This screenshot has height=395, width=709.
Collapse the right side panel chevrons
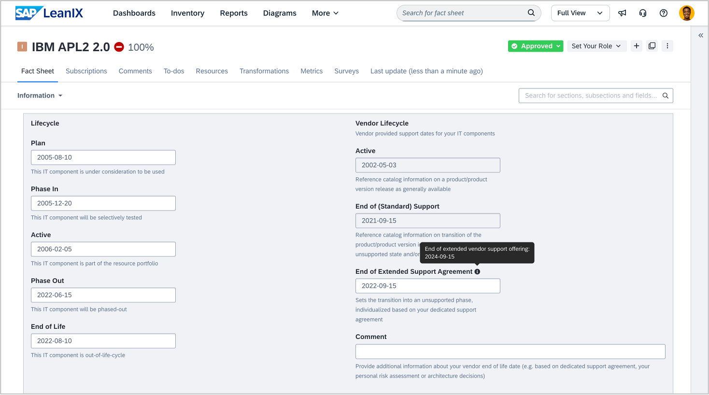[701, 35]
